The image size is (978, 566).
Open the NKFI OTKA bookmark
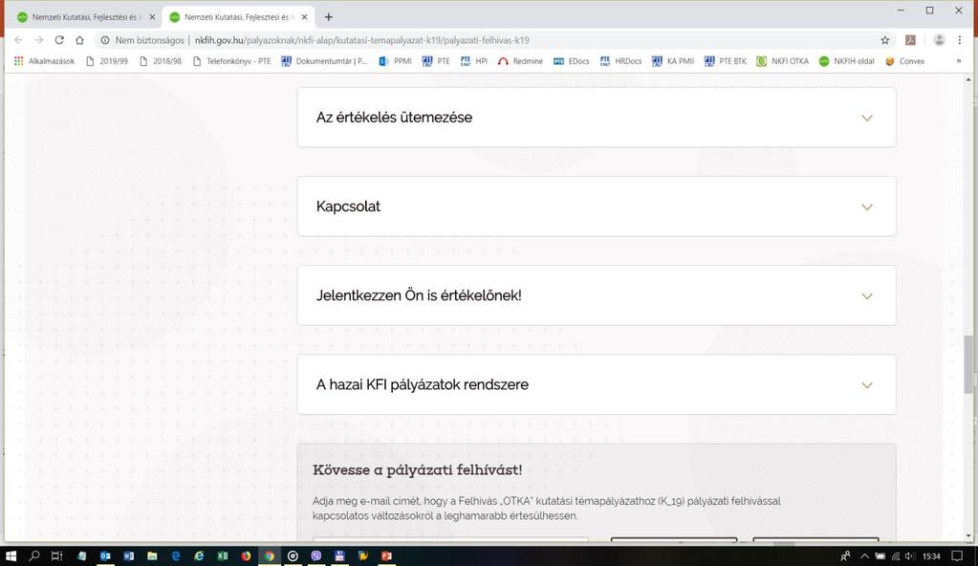pyautogui.click(x=783, y=61)
